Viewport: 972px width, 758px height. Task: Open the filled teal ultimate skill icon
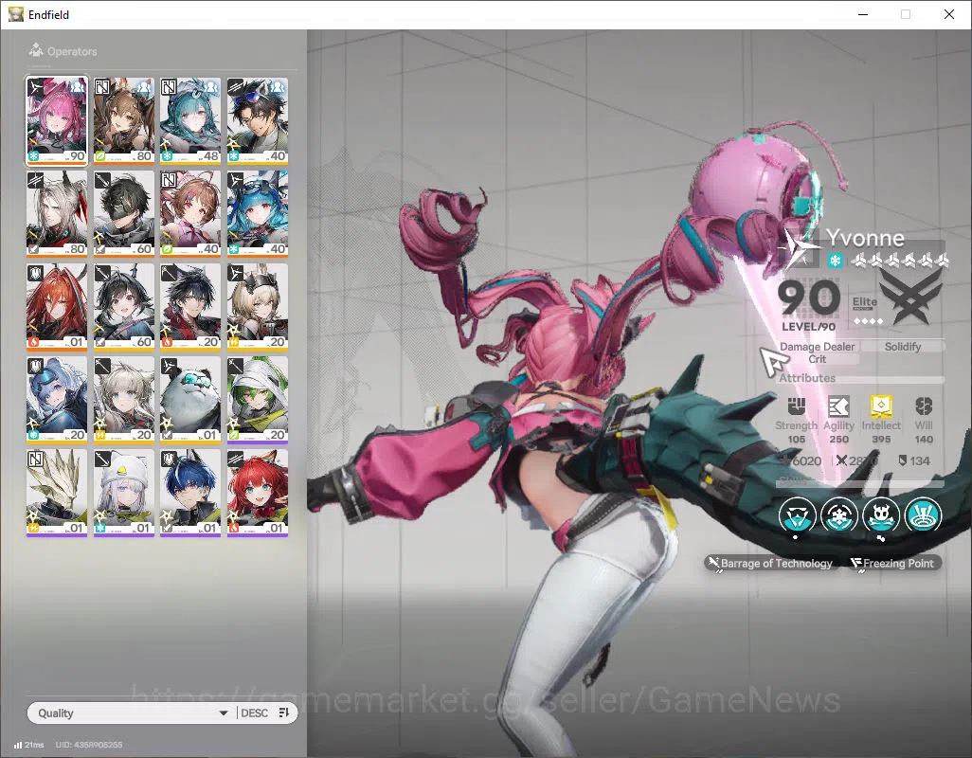(x=923, y=514)
